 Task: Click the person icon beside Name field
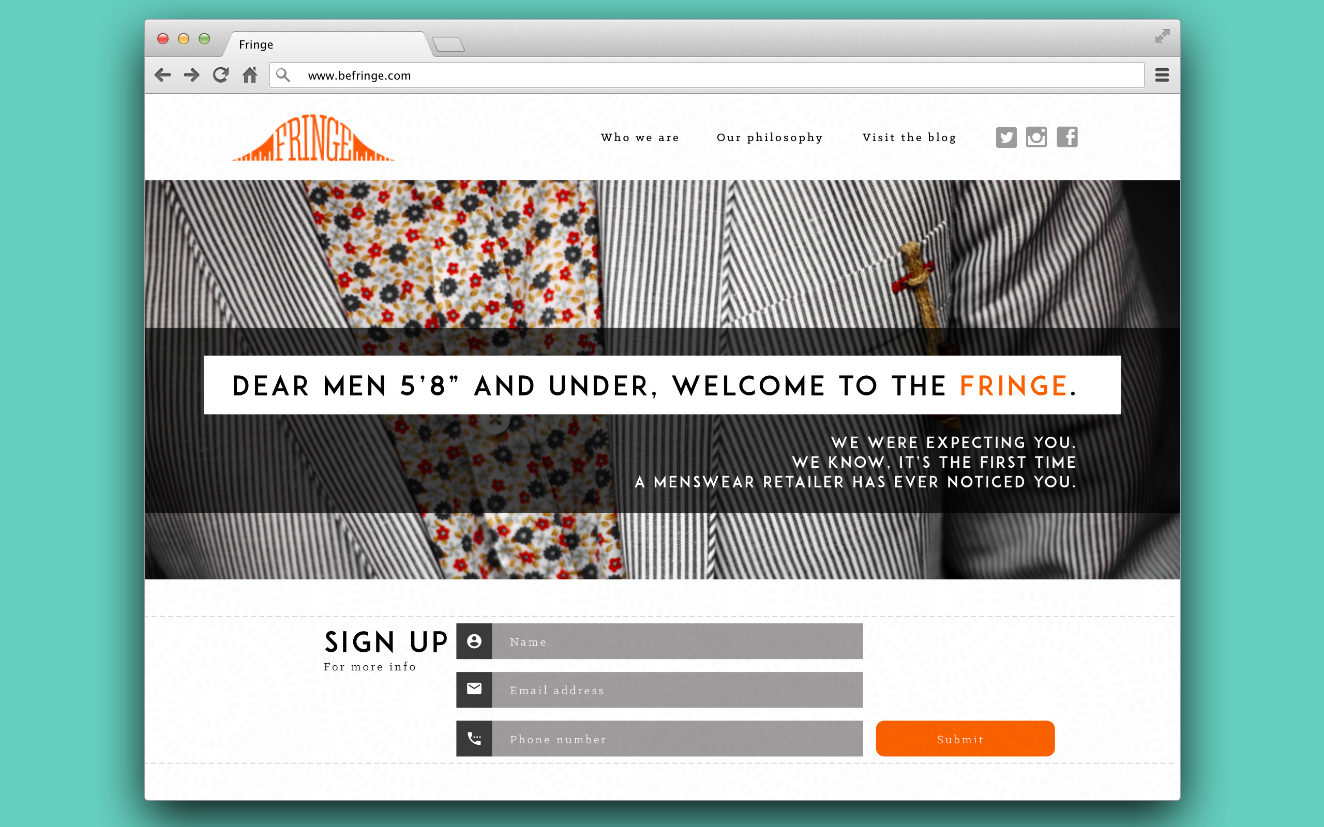pos(474,641)
